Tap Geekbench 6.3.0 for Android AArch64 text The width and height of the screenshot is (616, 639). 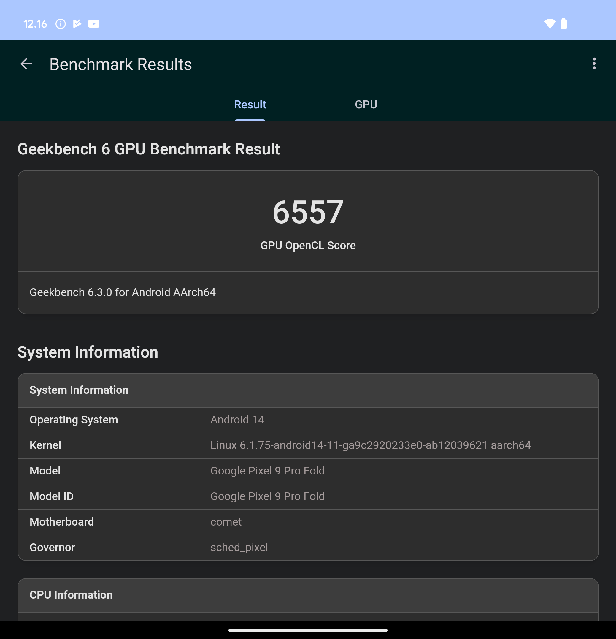click(123, 292)
